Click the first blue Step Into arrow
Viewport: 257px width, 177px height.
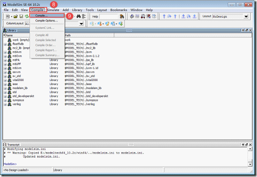coord(164,16)
